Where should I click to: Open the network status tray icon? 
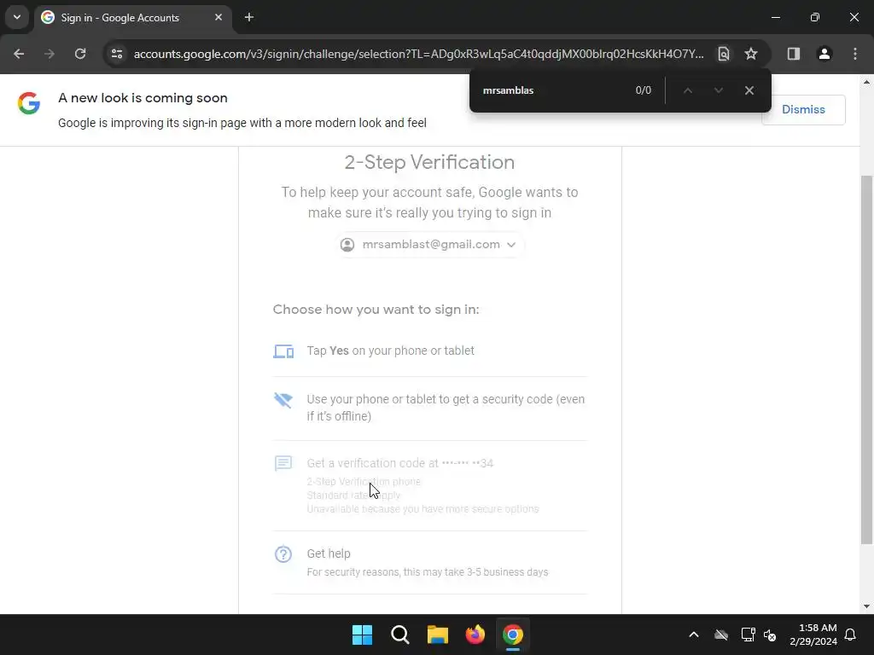point(748,635)
